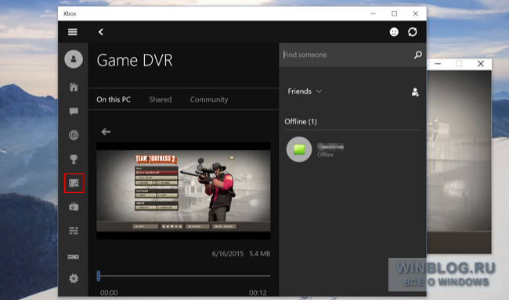509x300 pixels.
Task: Open the feedback smiley icon
Action: pos(394,32)
